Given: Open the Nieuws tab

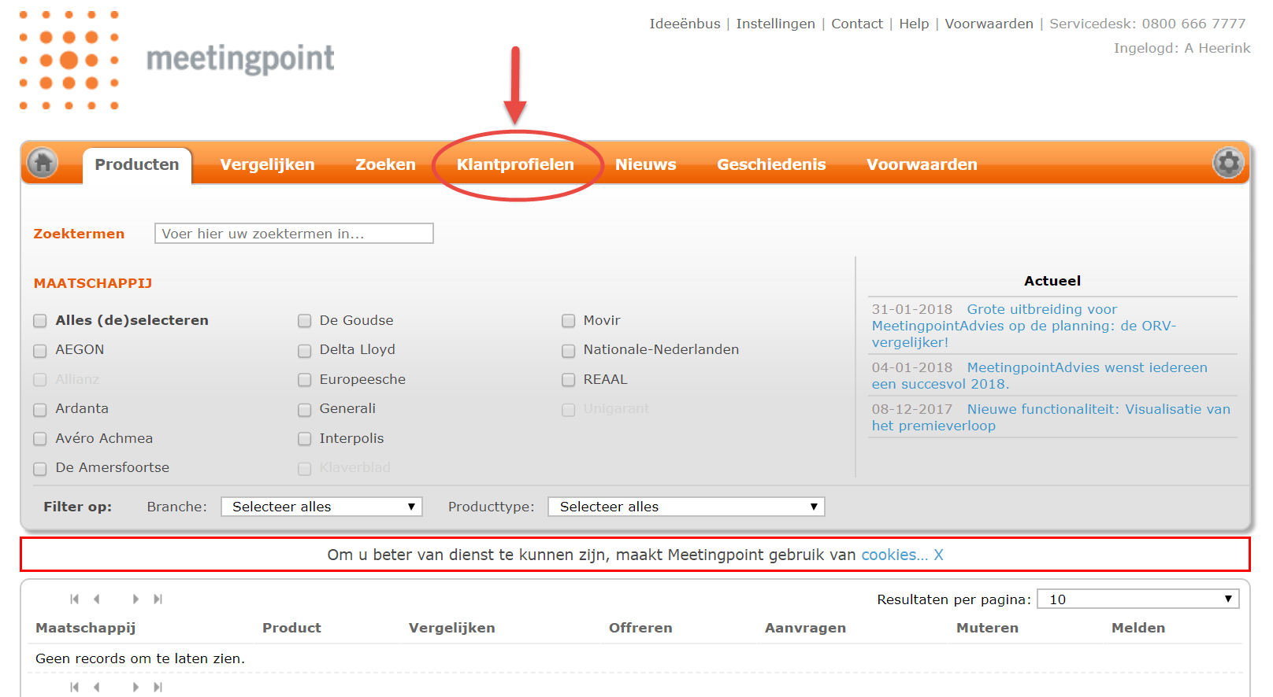Looking at the screenshot, I should tap(645, 164).
